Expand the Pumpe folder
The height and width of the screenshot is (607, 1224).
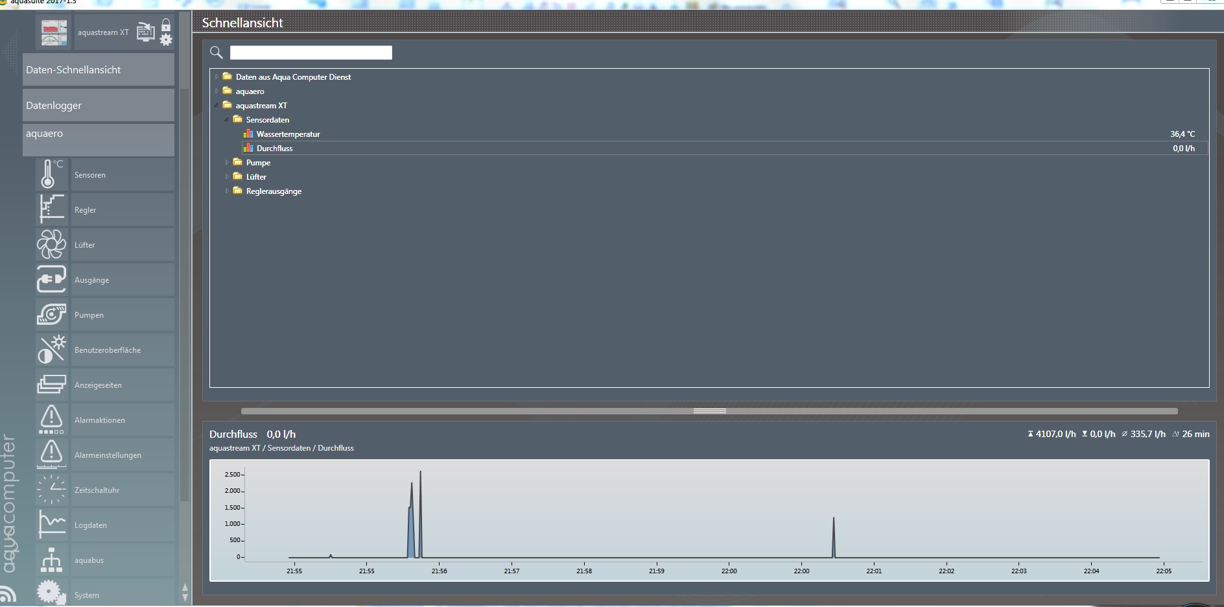click(x=227, y=163)
